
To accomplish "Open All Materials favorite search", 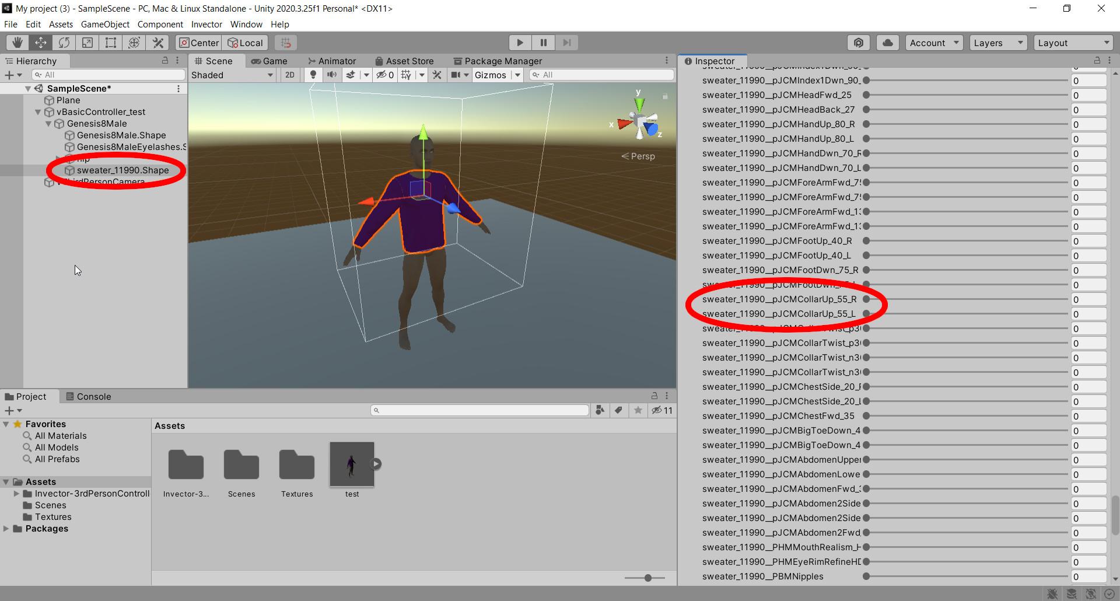I will [61, 436].
